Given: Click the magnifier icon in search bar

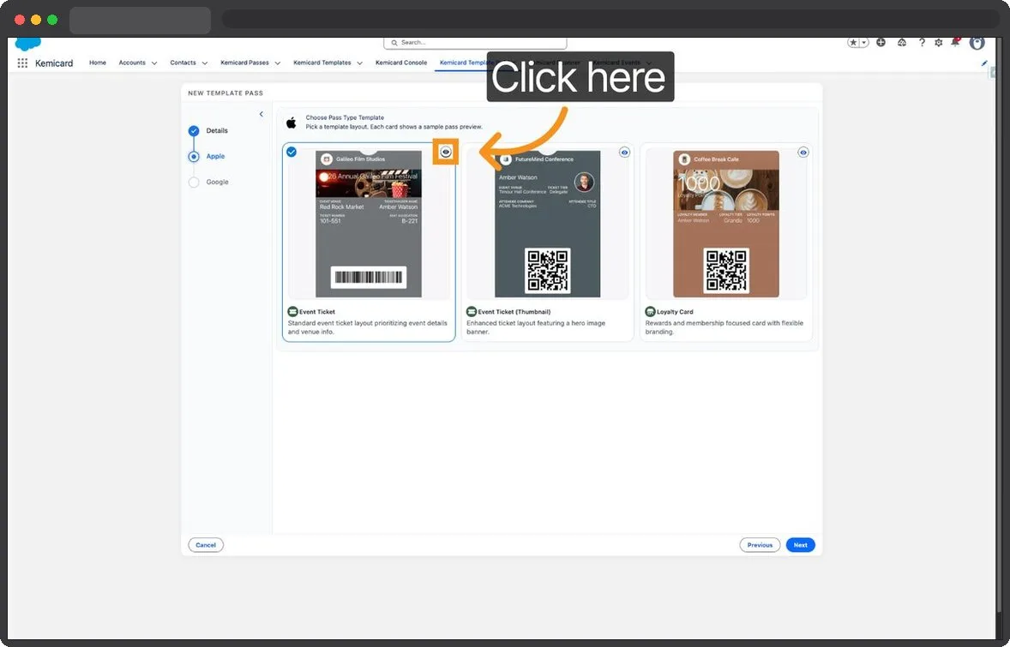Looking at the screenshot, I should [394, 43].
